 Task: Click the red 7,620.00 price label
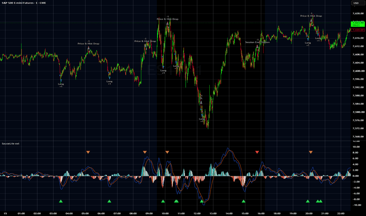[x=358, y=30]
